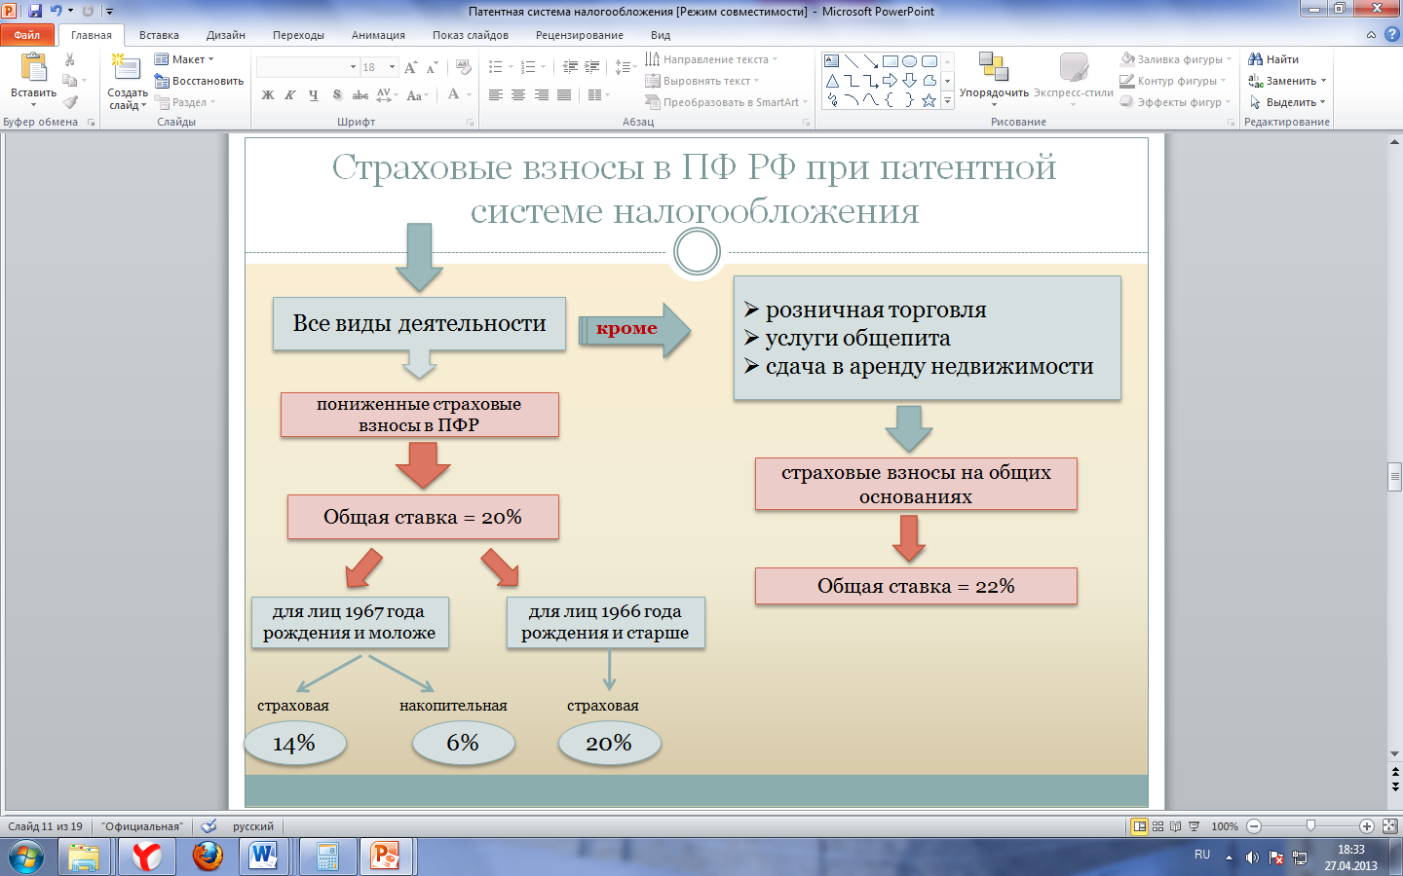Screen dimensions: 1403x876
Task: Open the Анимация ribbon tab
Action: [x=378, y=35]
